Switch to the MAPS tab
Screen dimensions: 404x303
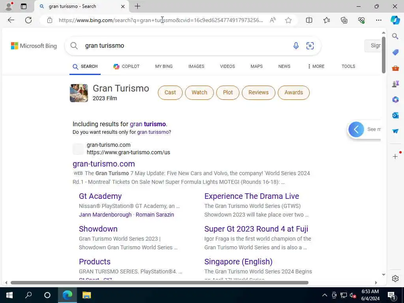click(256, 66)
